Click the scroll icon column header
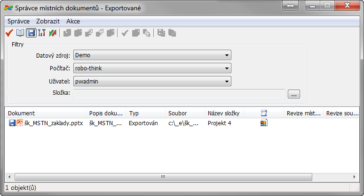Image resolution: width=364 pixels, height=196 pixels. (264, 113)
